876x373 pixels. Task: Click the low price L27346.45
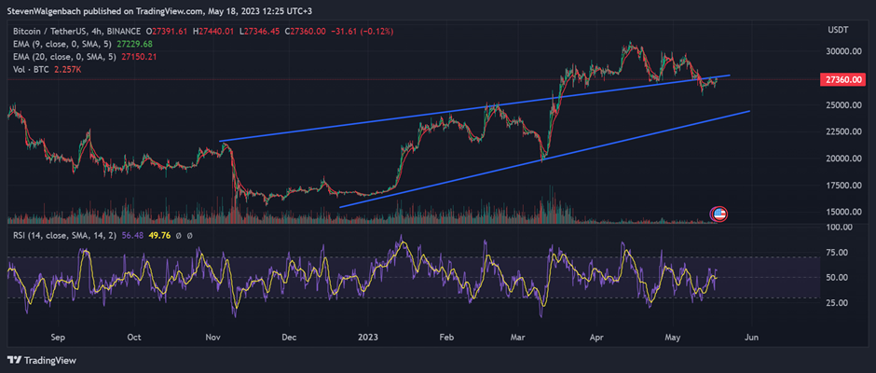pyautogui.click(x=260, y=32)
